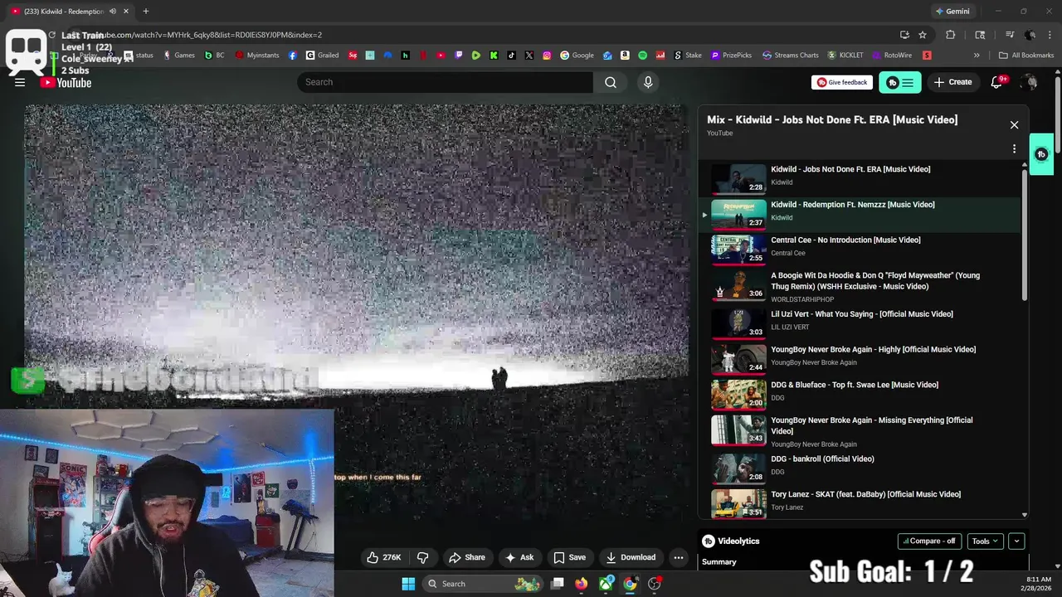The width and height of the screenshot is (1062, 597).
Task: Start voice search with the microphone icon
Action: tap(648, 82)
